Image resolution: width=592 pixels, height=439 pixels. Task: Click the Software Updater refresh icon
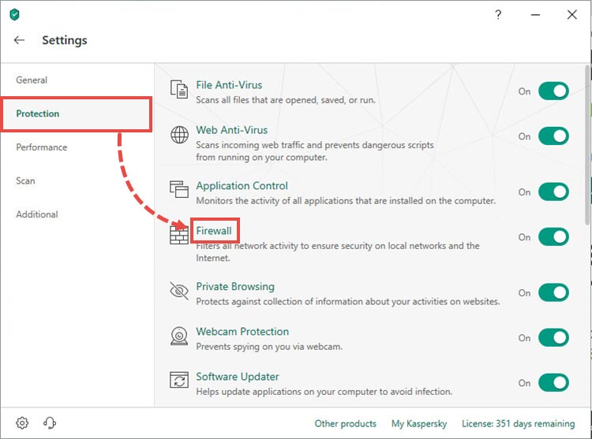179,380
